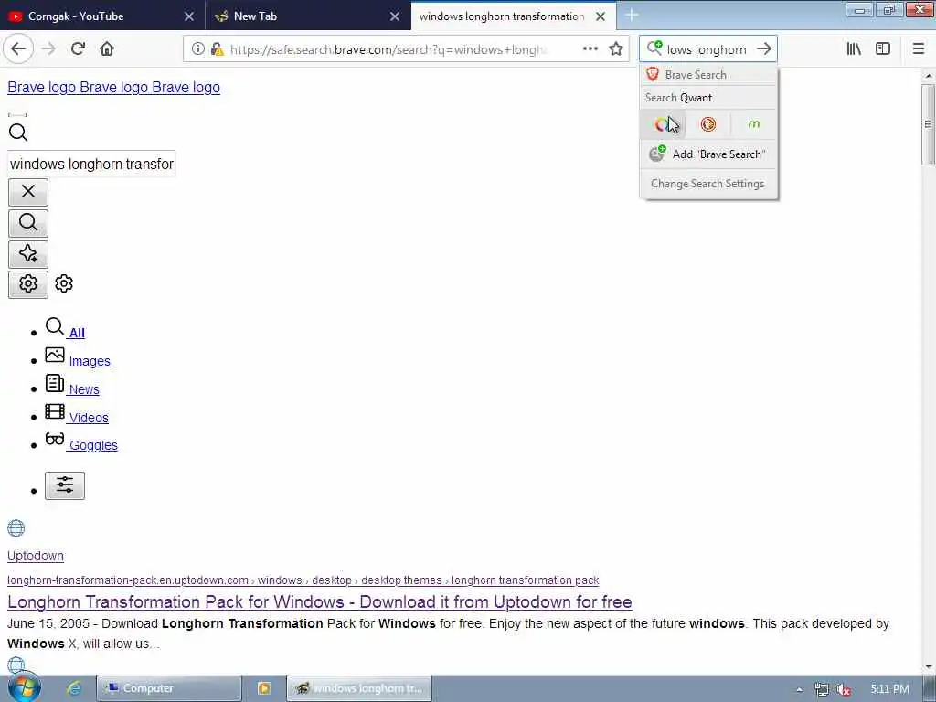Close the New Tab tab
The image size is (936, 702).
coord(395,16)
